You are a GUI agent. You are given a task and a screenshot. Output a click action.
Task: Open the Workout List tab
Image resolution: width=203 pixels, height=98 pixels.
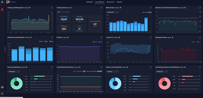[x=110, y=2]
